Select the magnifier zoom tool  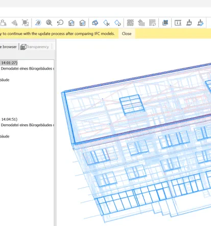pos(49,22)
